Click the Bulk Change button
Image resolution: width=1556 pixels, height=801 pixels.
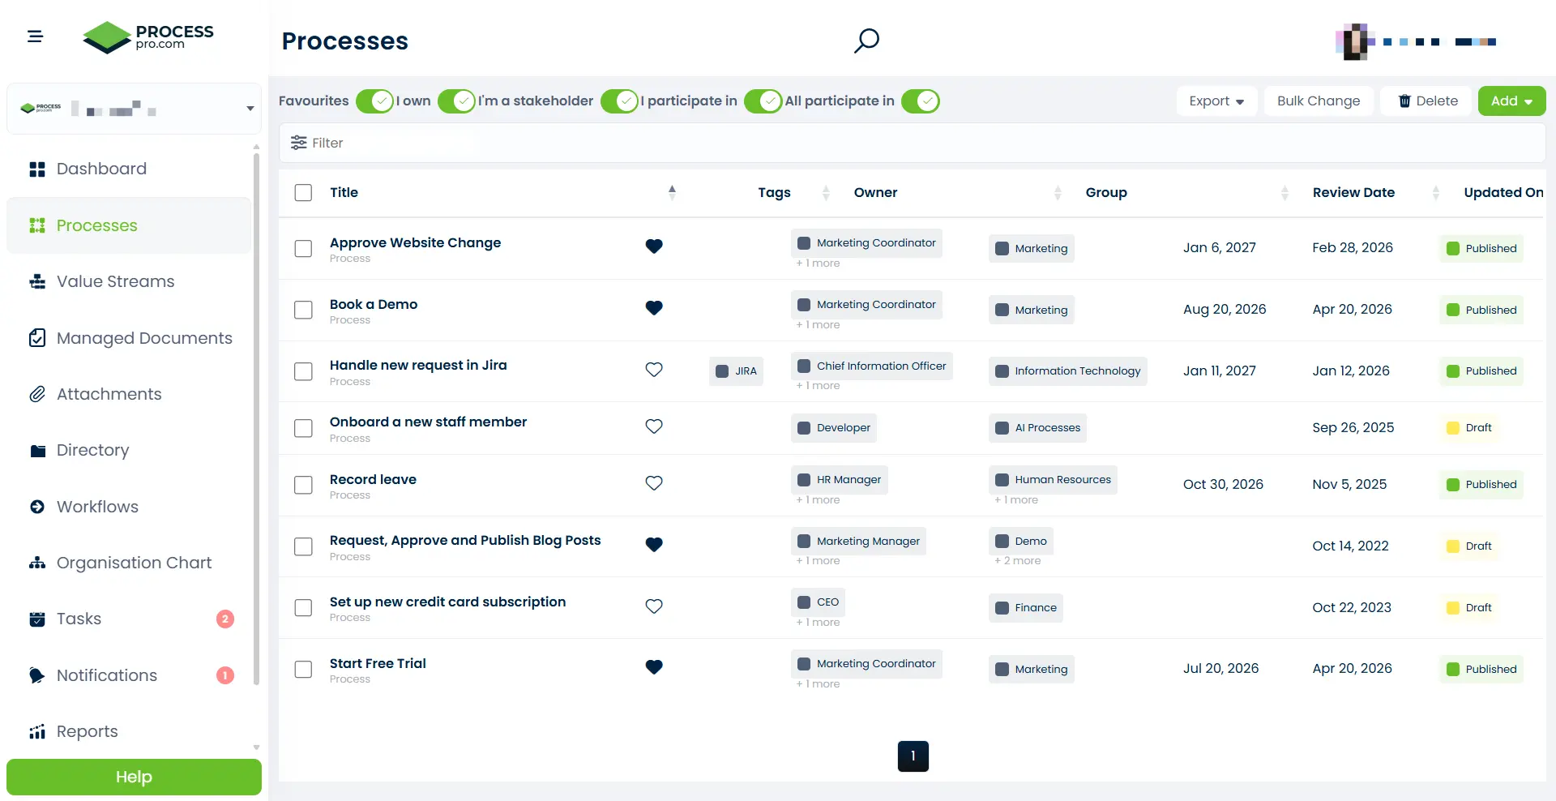pos(1318,101)
